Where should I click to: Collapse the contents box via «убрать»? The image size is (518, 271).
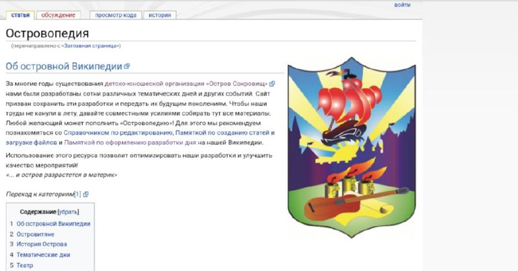[68, 211]
